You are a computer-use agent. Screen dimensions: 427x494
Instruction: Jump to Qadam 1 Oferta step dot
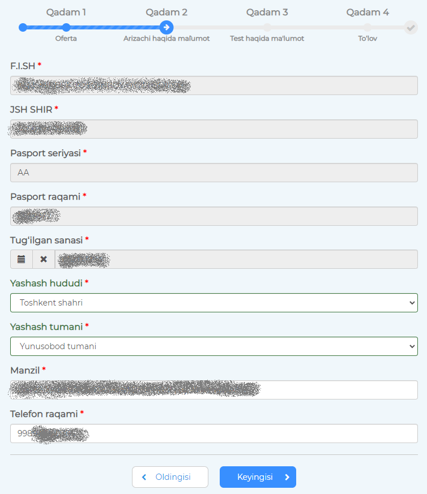point(66,27)
